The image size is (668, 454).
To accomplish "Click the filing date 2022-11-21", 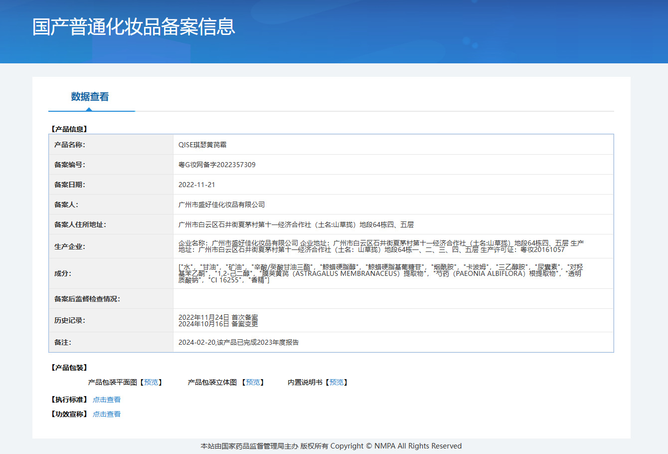I will tap(197, 185).
